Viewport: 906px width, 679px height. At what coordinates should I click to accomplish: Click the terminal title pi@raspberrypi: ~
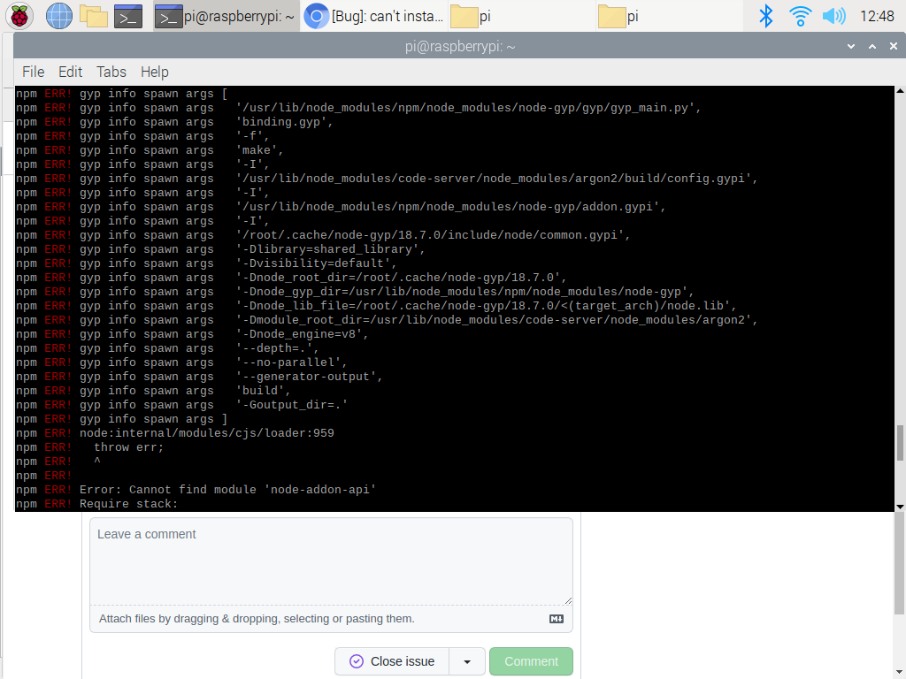click(460, 46)
